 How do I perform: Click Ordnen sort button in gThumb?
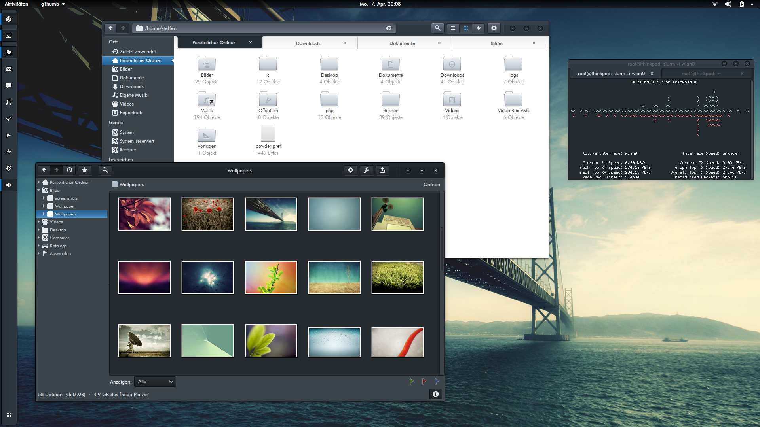point(431,185)
